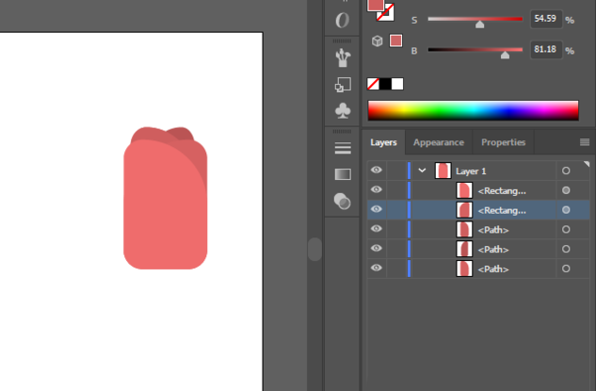Click the B brightness slider handle
This screenshot has height=391, width=596.
pos(505,56)
